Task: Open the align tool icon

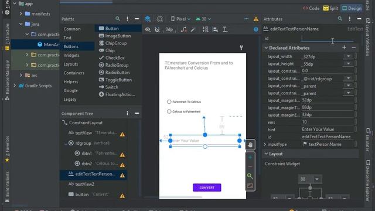Action: [x=215, y=29]
